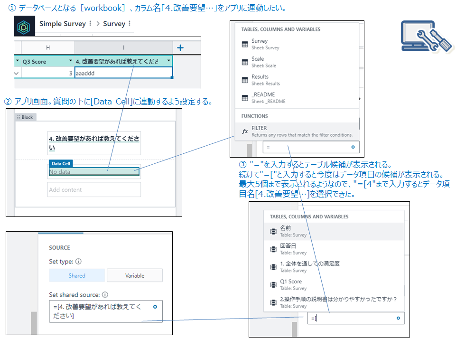Select the No data cell in the block
The image size is (456, 338).
coord(94,172)
